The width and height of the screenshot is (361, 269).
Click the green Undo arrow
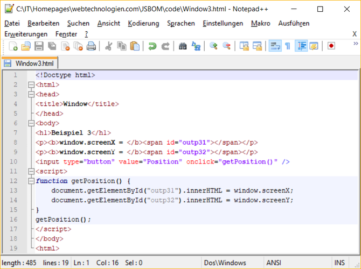tap(152, 46)
